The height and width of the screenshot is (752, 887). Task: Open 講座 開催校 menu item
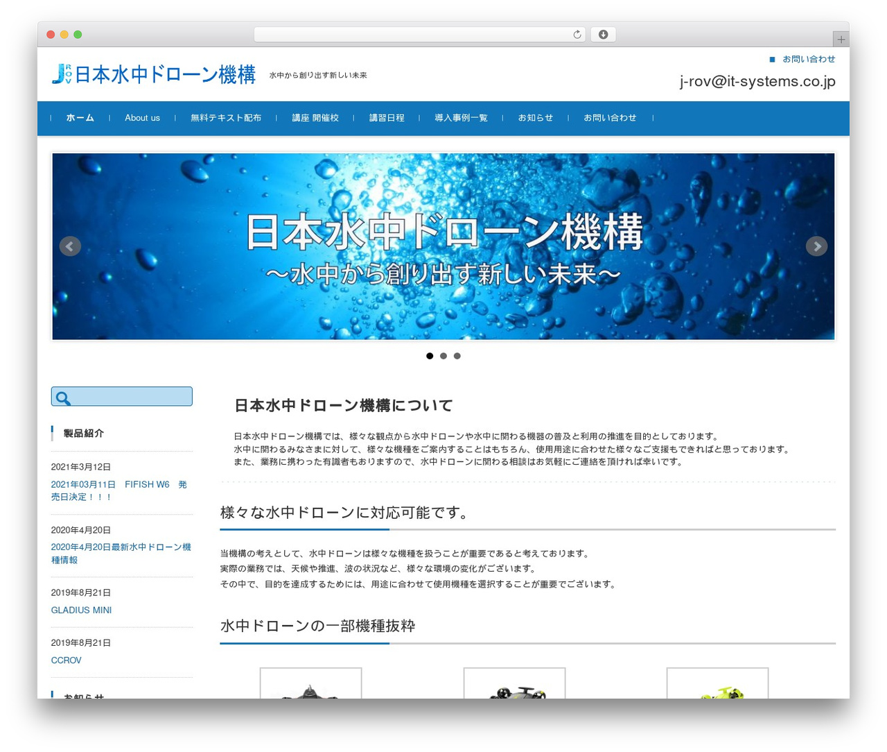(315, 118)
